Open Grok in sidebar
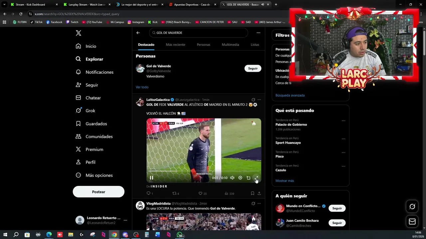 [86, 111]
